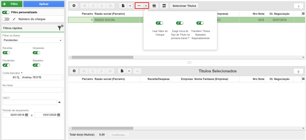Go to first page in Títulos Selecionados
This screenshot has height=140, width=306.
(84, 71)
